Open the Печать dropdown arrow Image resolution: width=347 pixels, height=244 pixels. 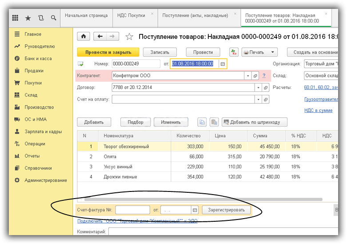(273, 53)
